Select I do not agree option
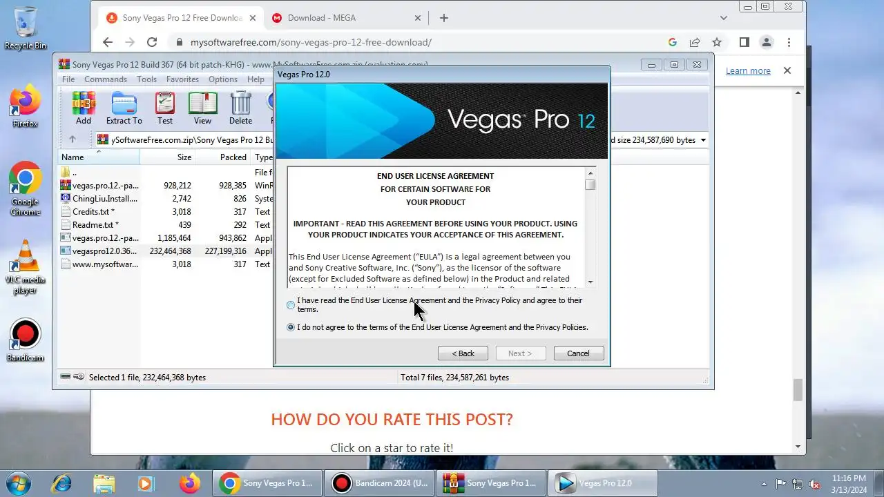Viewport: 884px width, 497px height. point(291,327)
